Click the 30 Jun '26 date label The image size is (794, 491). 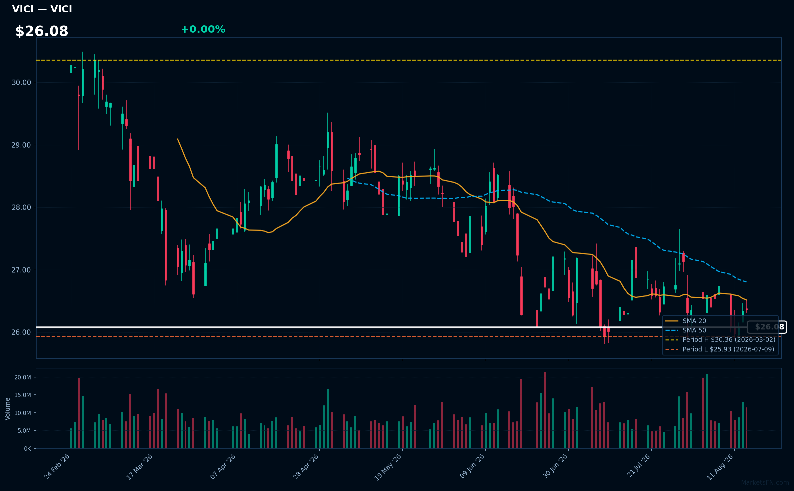(555, 467)
